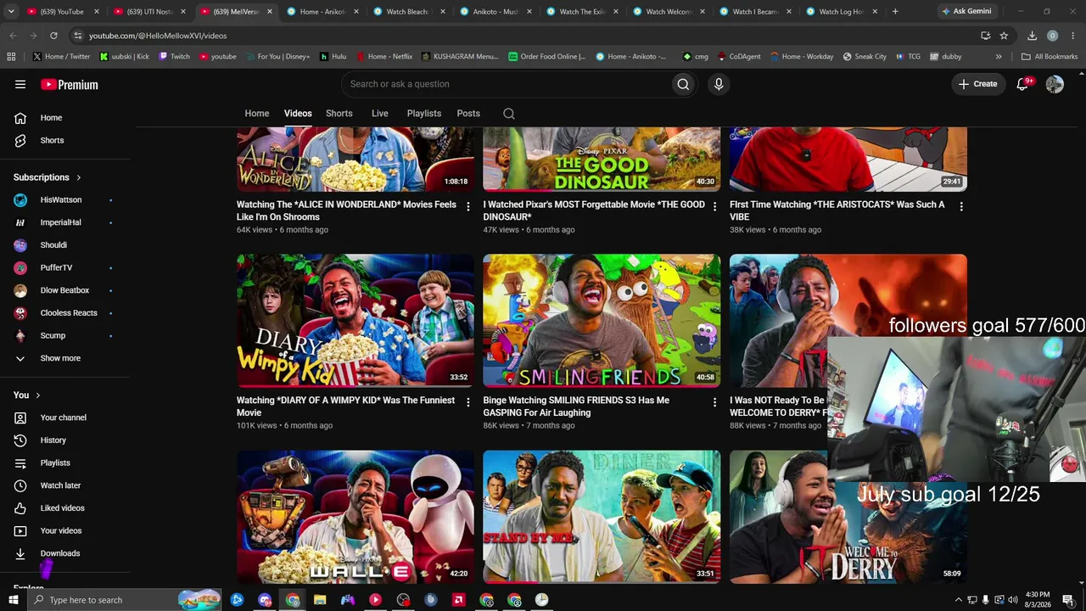Switch to the channel Home tab
The image size is (1086, 611).
257,114
